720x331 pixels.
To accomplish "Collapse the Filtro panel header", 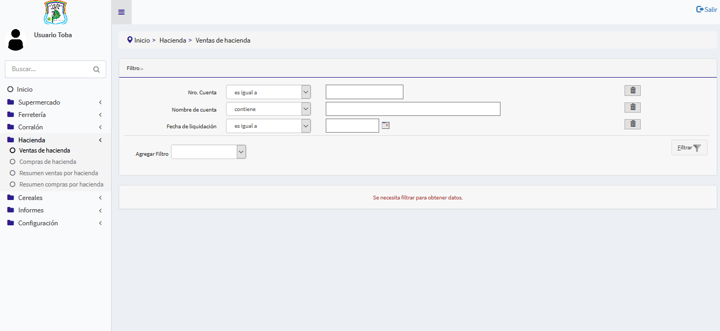I will click(135, 68).
